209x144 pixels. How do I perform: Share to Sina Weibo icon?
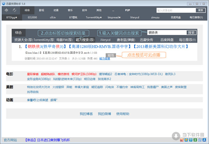[x=181, y=140]
